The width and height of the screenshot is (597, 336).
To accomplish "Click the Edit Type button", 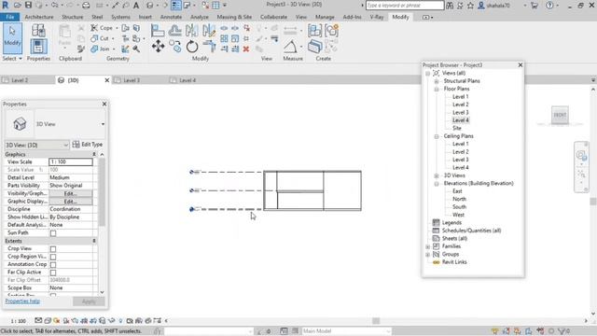I will [88, 145].
